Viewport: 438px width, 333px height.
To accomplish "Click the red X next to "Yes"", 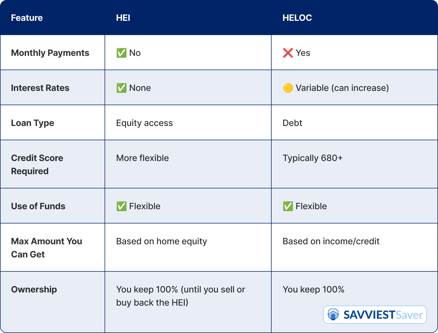I will tap(288, 53).
